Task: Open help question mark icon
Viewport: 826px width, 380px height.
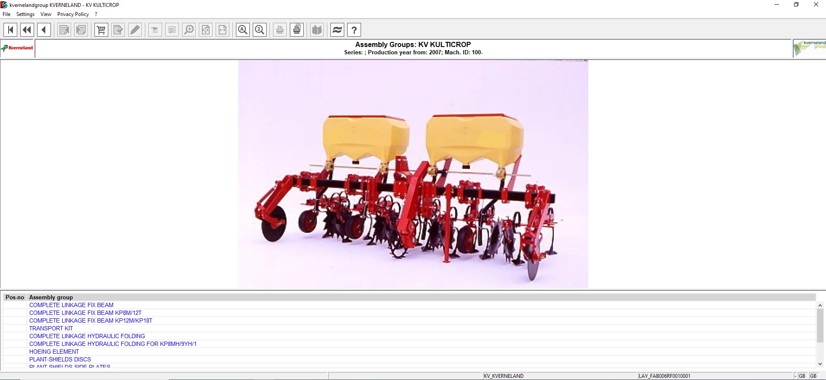Action: tap(354, 30)
